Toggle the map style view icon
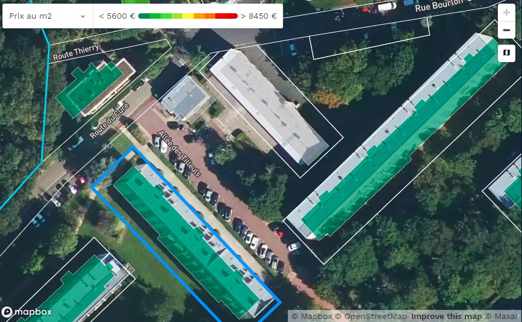 (506, 53)
